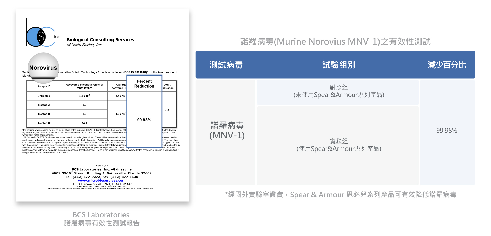The width and height of the screenshot is (491, 236).
Task: Click the "諾羅病毒(Murine Norovius MNV-1)之有效性測試" title
Action: point(336,41)
